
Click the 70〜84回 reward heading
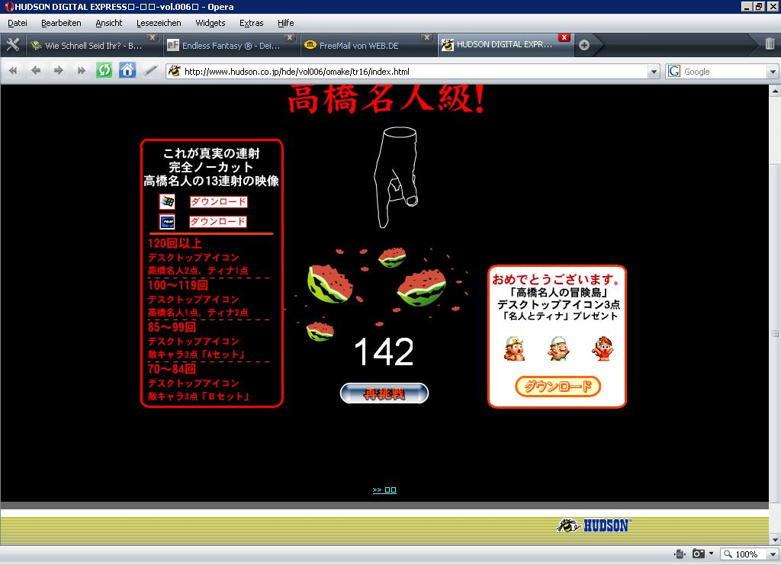pyautogui.click(x=172, y=369)
